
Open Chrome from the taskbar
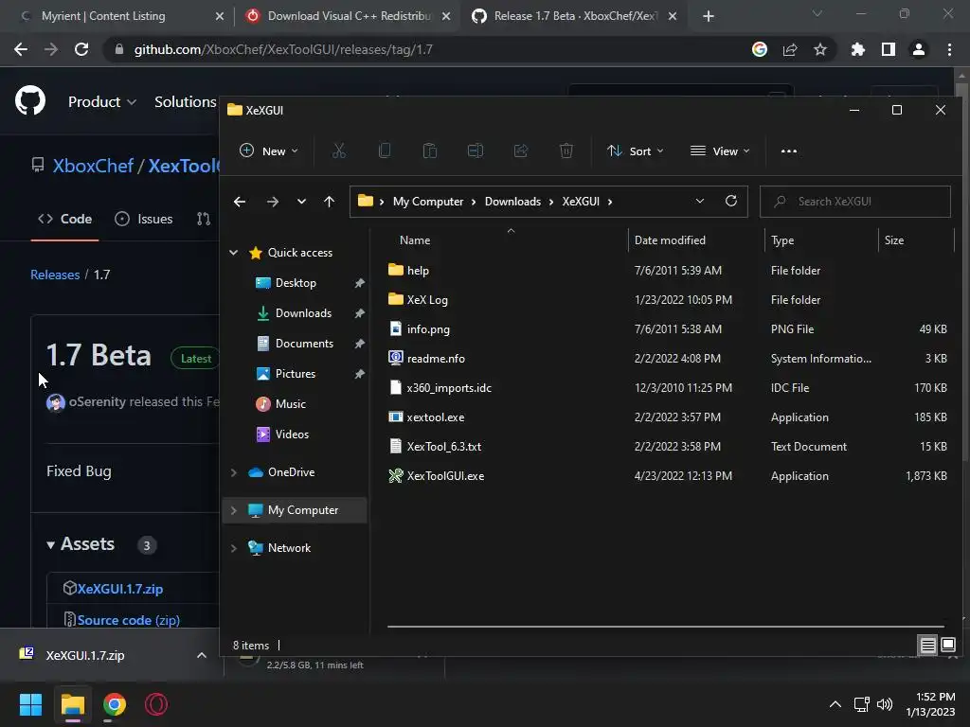[115, 704]
